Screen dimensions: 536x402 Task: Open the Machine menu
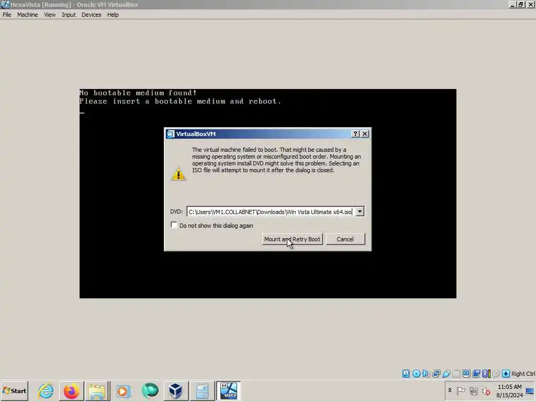(27, 15)
